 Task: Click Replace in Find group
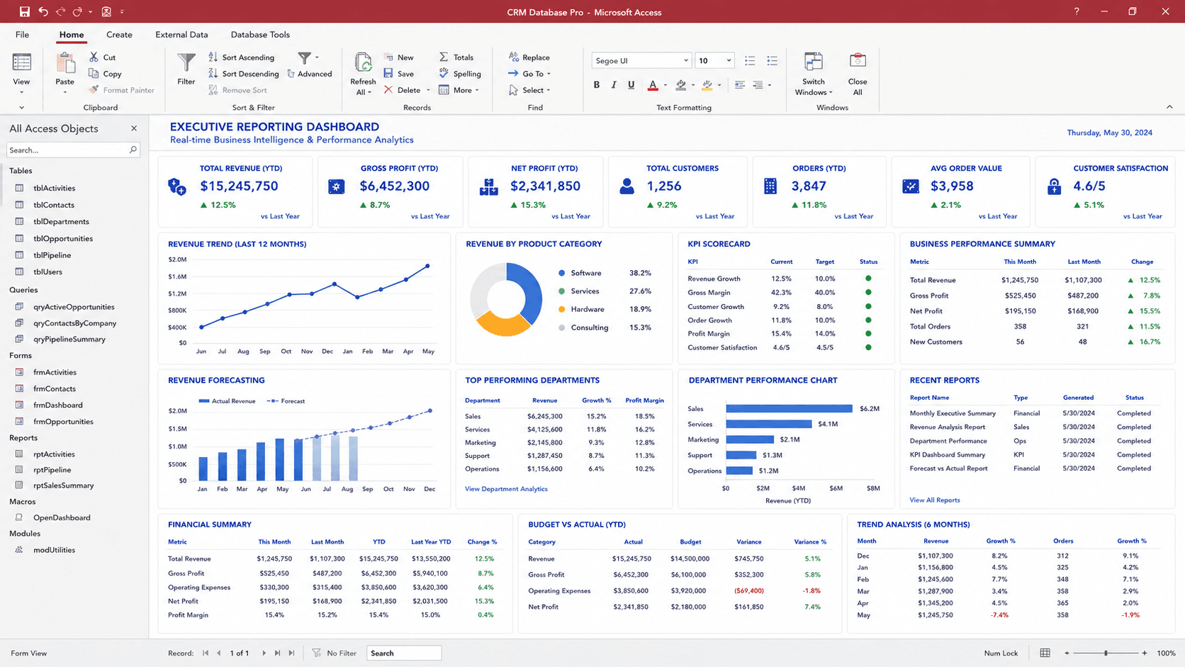(529, 57)
